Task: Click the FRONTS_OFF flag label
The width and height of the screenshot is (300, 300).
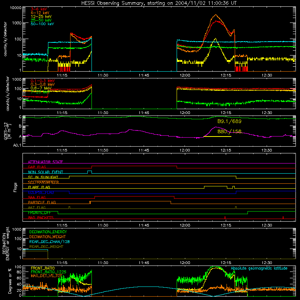Action: [x=39, y=213]
